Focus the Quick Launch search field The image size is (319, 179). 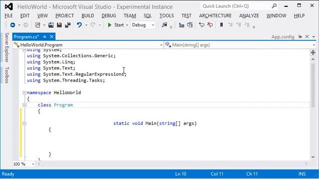[x=236, y=6]
